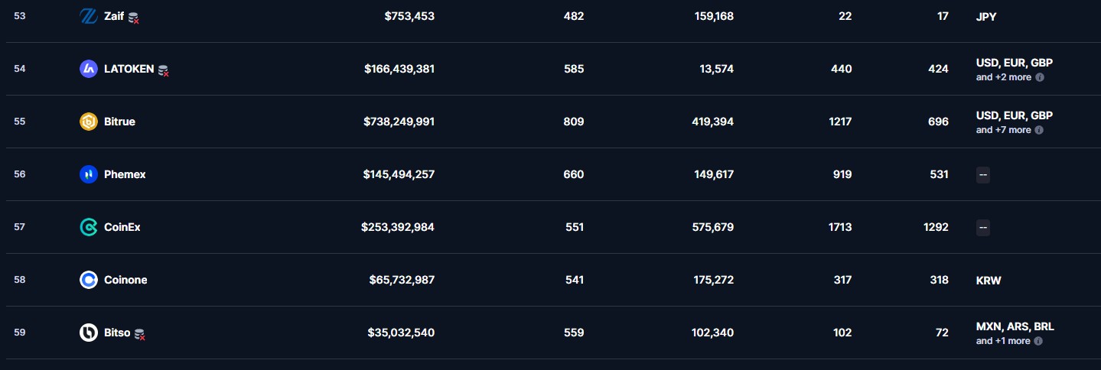Click the no-reserves icon beside Zaif
Image resolution: width=1101 pixels, height=370 pixels.
pos(133,18)
